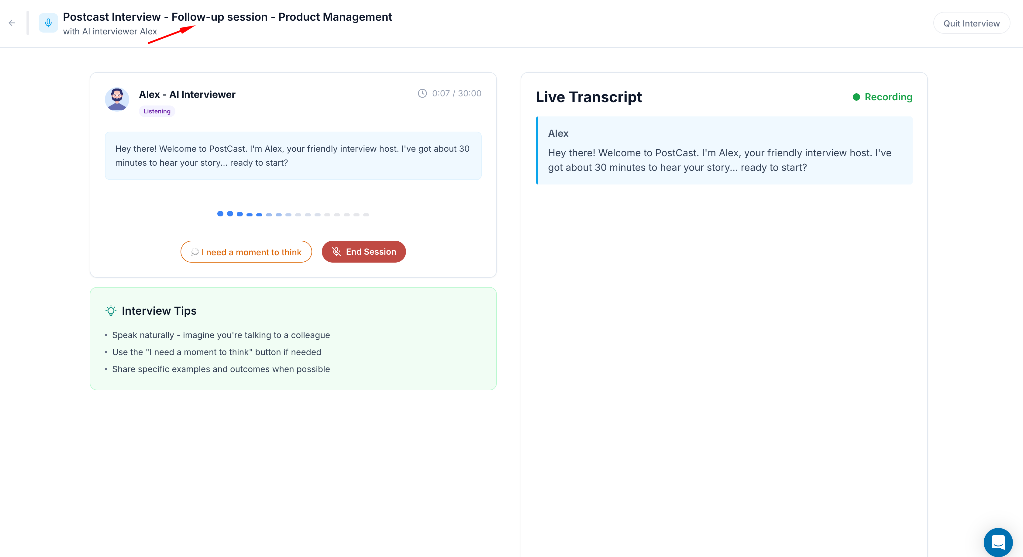Screen dimensions: 1023x557
Task: Click the audio waveform indicator dots
Action: point(293,214)
